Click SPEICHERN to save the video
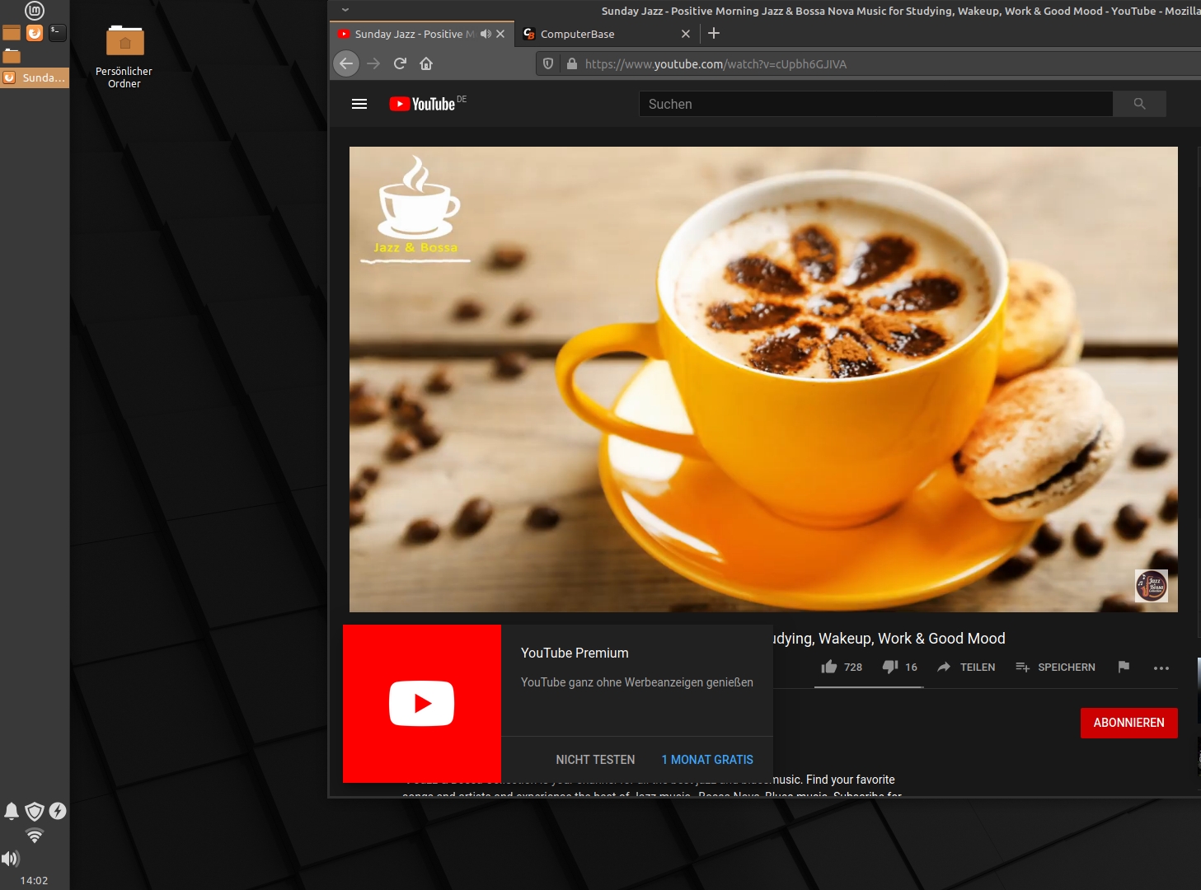The image size is (1201, 890). pyautogui.click(x=1055, y=667)
